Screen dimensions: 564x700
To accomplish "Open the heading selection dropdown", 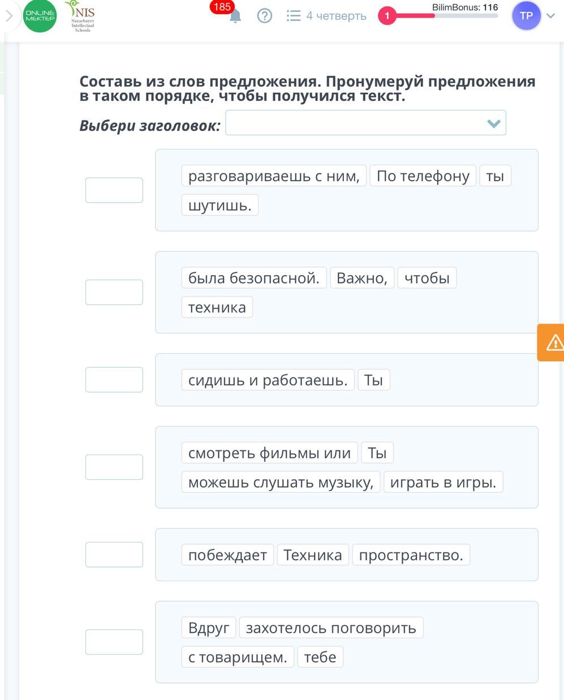I will pyautogui.click(x=365, y=123).
